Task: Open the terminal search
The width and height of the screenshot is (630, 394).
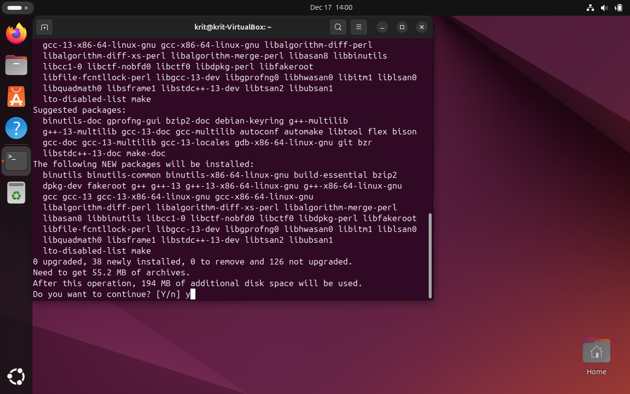Action: [x=338, y=27]
